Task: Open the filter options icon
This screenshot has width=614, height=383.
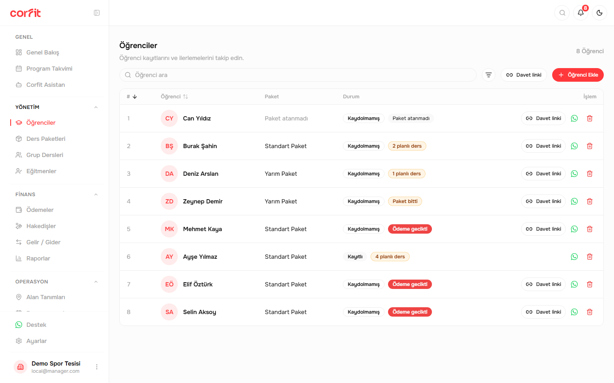Action: coord(489,75)
